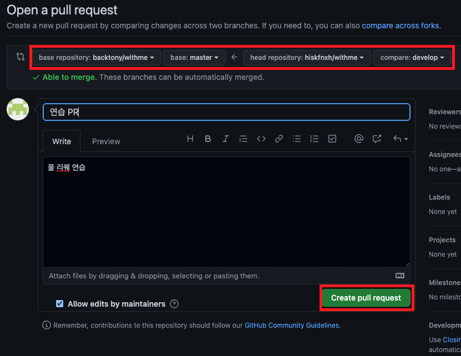Follow the compare across forks link
Viewport: 461px width, 356px height.
tap(401, 26)
